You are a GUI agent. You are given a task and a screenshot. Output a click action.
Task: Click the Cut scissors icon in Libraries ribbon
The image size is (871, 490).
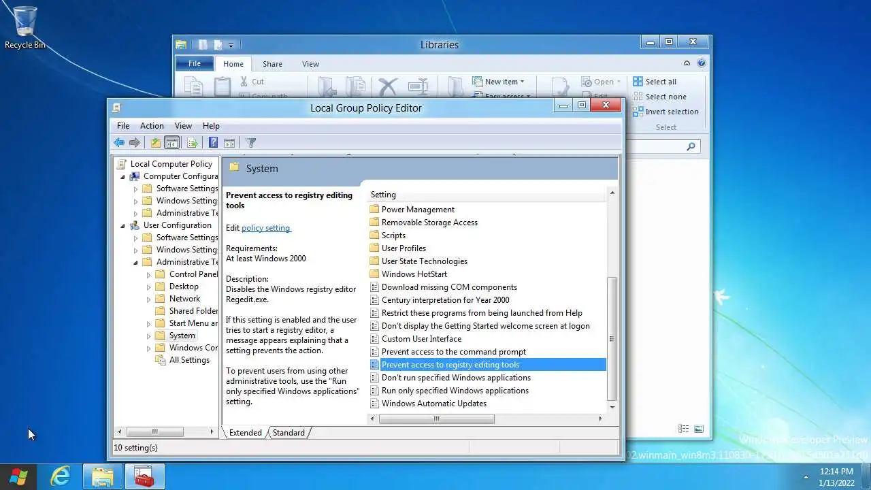click(244, 82)
